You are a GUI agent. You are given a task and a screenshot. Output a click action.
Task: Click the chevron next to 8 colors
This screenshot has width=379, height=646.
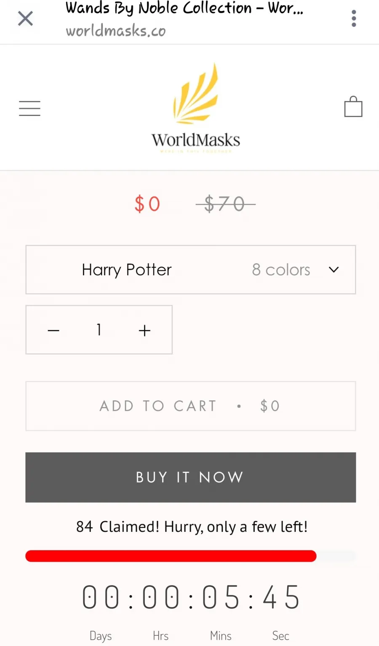point(334,270)
